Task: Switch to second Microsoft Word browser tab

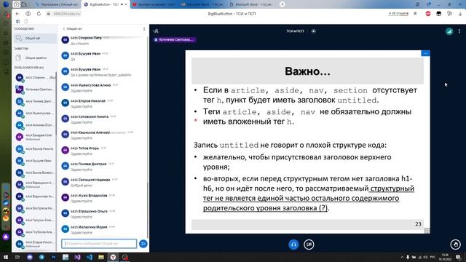Action: [252, 4]
